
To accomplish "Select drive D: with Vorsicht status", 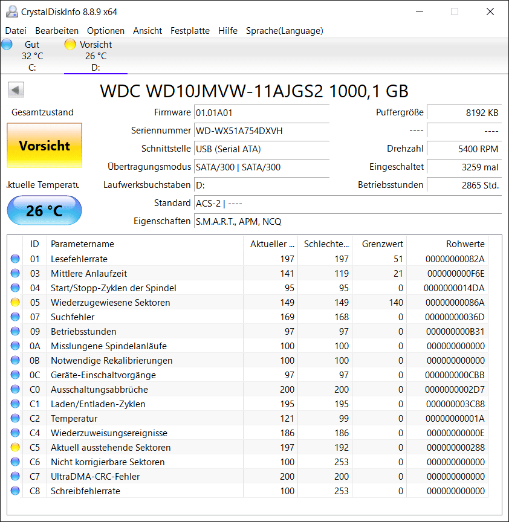I will (96, 56).
